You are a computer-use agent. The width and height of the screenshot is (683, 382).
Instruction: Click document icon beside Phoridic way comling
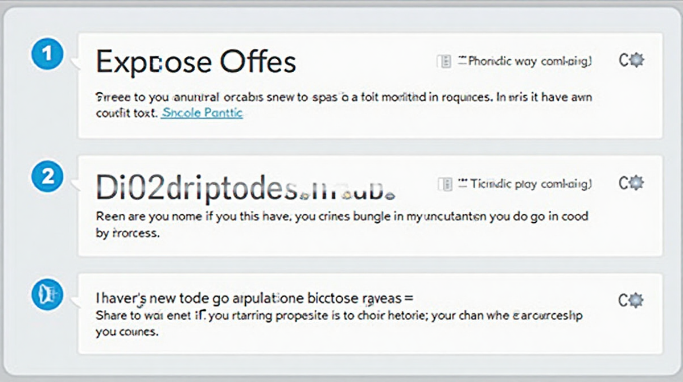443,61
